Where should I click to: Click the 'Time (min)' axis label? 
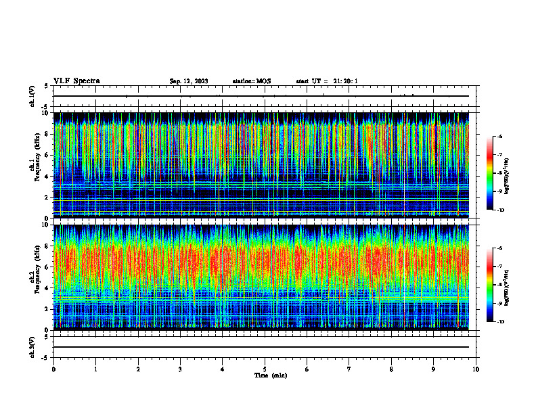tap(271, 375)
